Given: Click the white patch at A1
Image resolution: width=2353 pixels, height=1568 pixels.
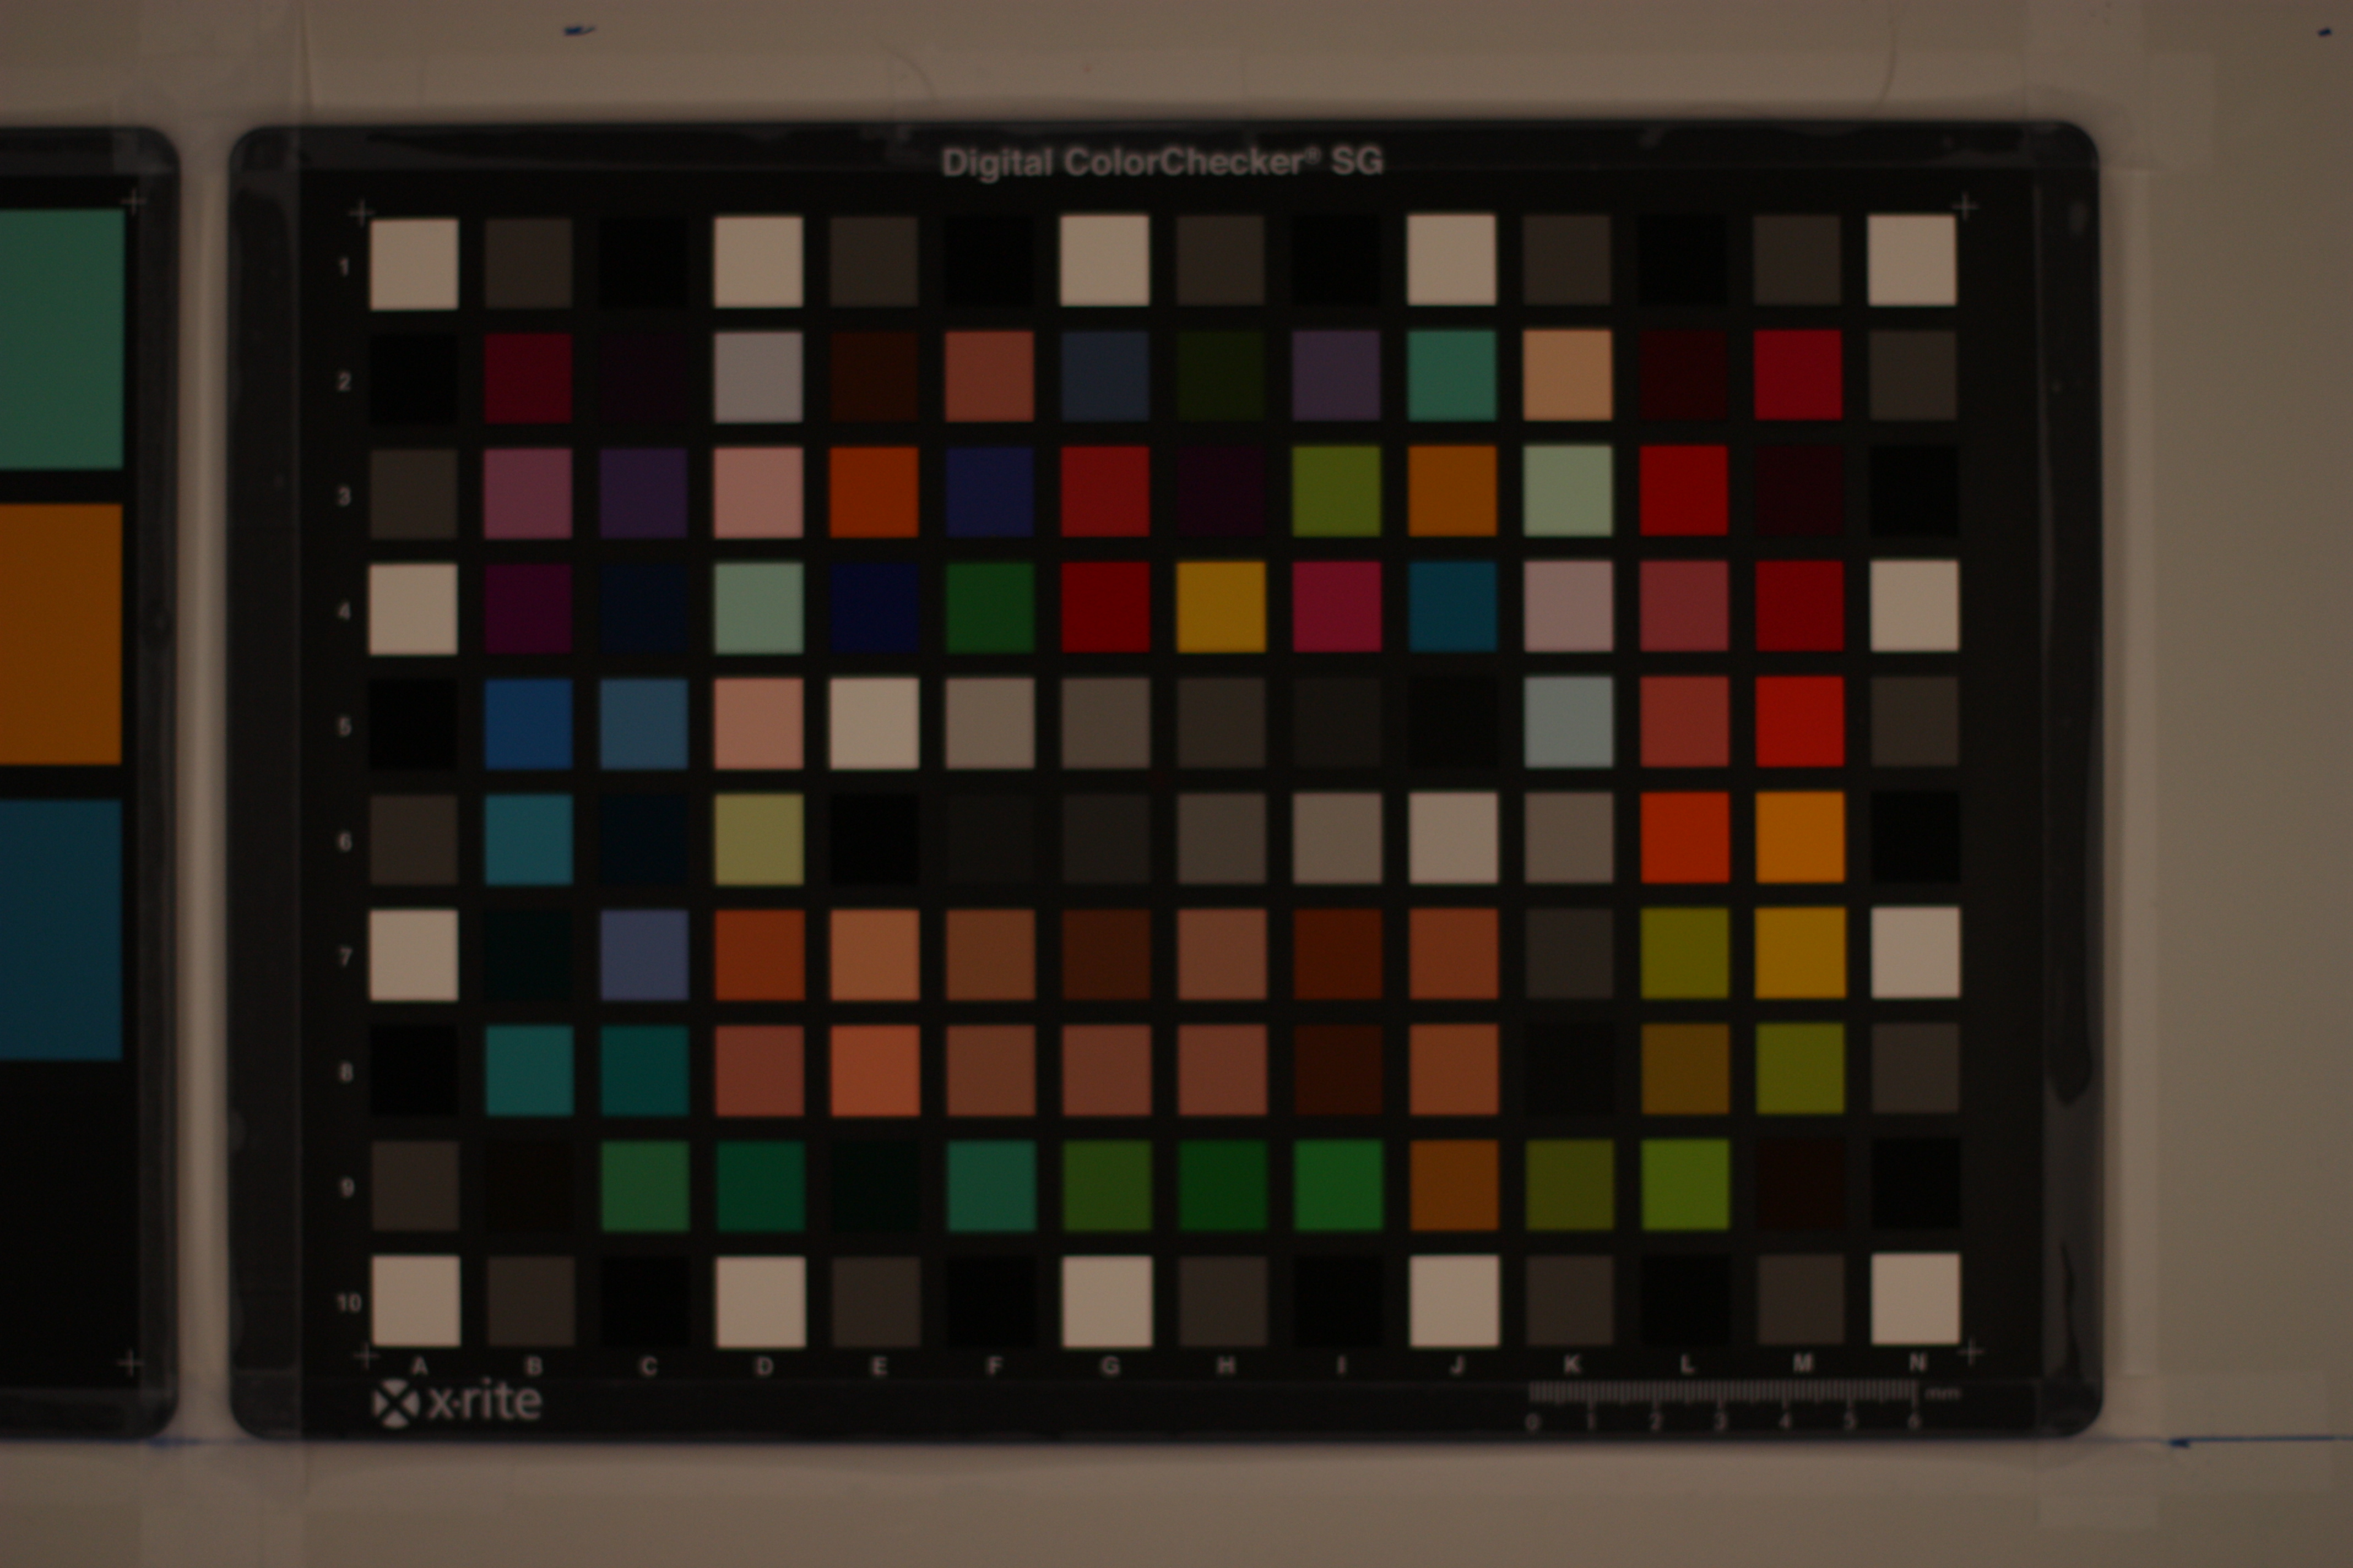Looking at the screenshot, I should [413, 264].
